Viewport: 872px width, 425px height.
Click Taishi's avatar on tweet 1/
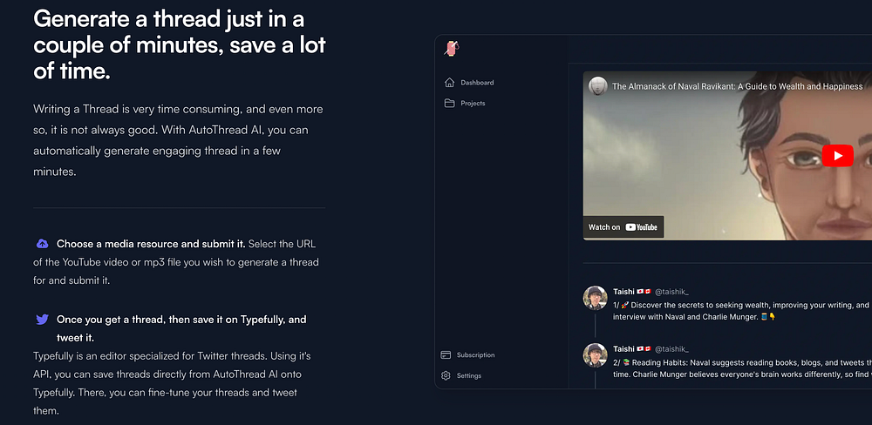595,298
